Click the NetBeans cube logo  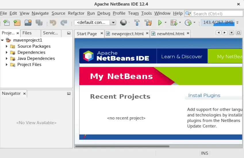[88, 56]
